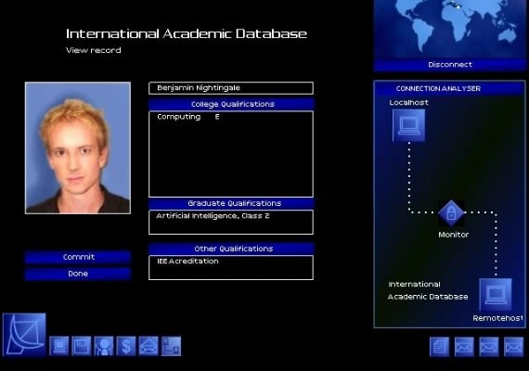This screenshot has height=371, width=529.
Task: Click the Benjamin Nightingale portrait photo
Action: point(78,147)
